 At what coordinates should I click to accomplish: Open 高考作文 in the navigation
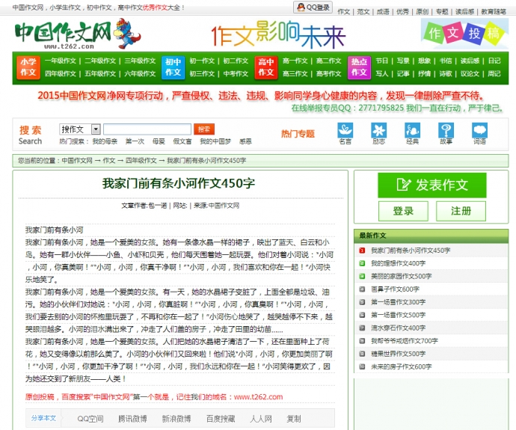pos(329,74)
